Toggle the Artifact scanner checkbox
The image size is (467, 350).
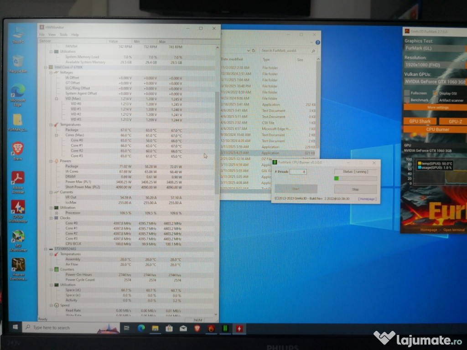tap(436, 100)
